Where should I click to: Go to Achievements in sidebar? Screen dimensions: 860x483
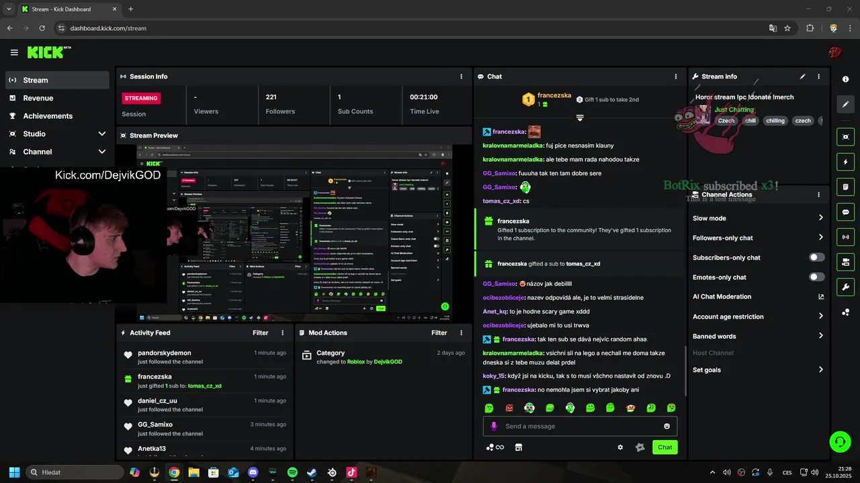click(57, 115)
